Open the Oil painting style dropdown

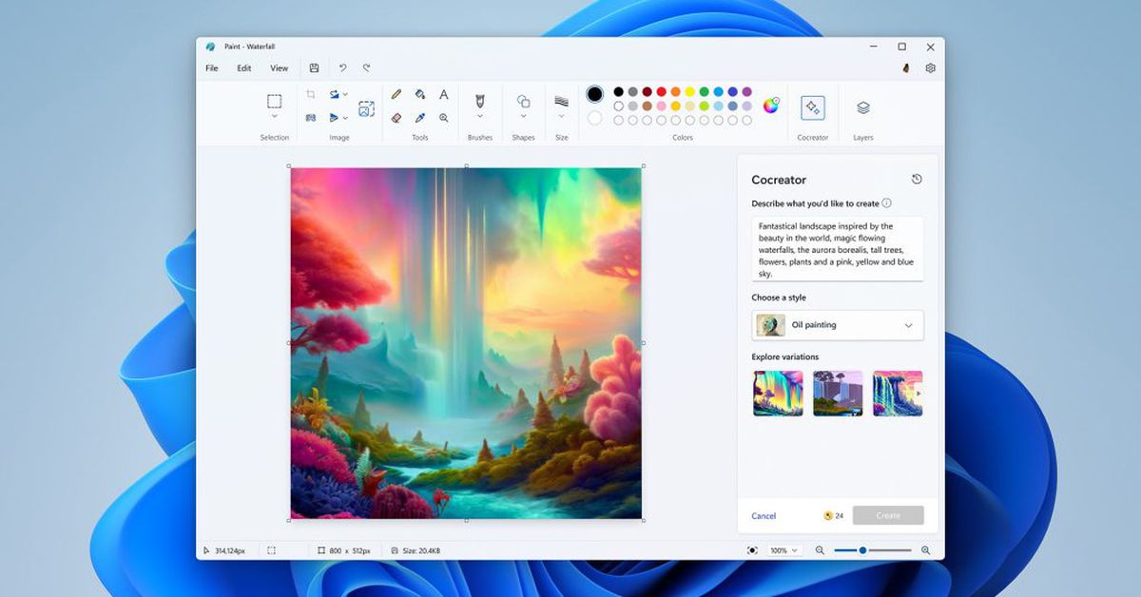coord(837,325)
